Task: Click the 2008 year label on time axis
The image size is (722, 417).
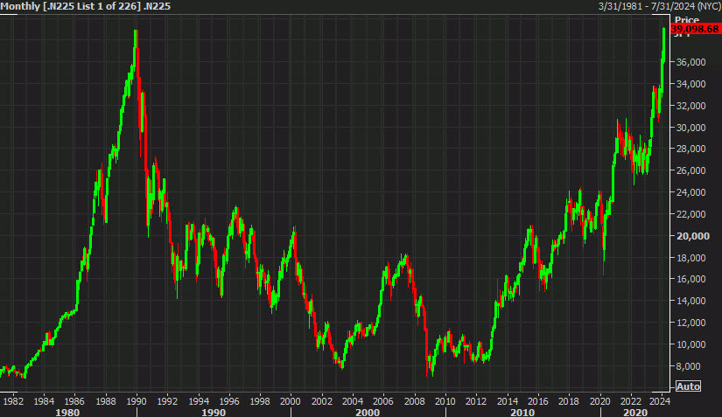Action: click(x=415, y=401)
